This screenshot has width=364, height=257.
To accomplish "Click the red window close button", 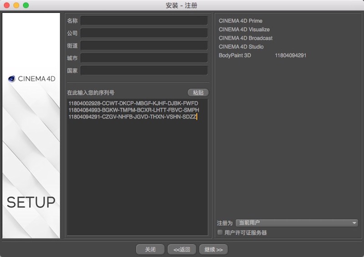I will click(7, 5).
